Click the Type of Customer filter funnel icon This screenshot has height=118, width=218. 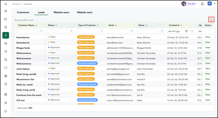[x=102, y=31]
